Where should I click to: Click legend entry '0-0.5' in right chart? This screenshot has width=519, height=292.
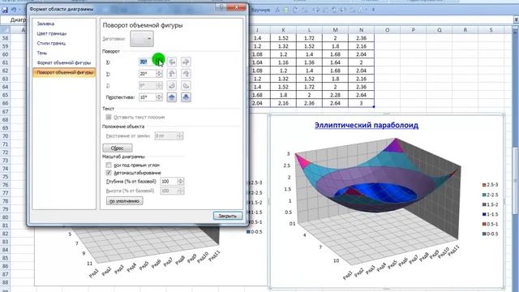[491, 234]
